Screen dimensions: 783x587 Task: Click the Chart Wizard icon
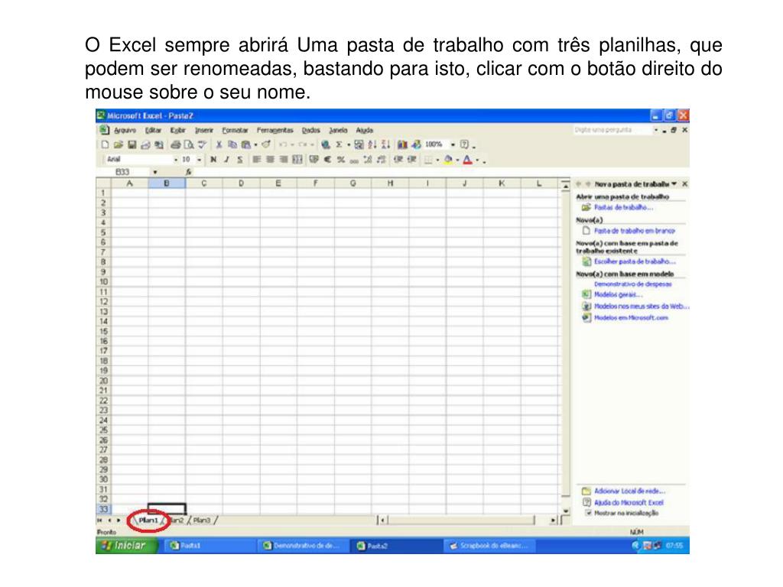pyautogui.click(x=402, y=144)
